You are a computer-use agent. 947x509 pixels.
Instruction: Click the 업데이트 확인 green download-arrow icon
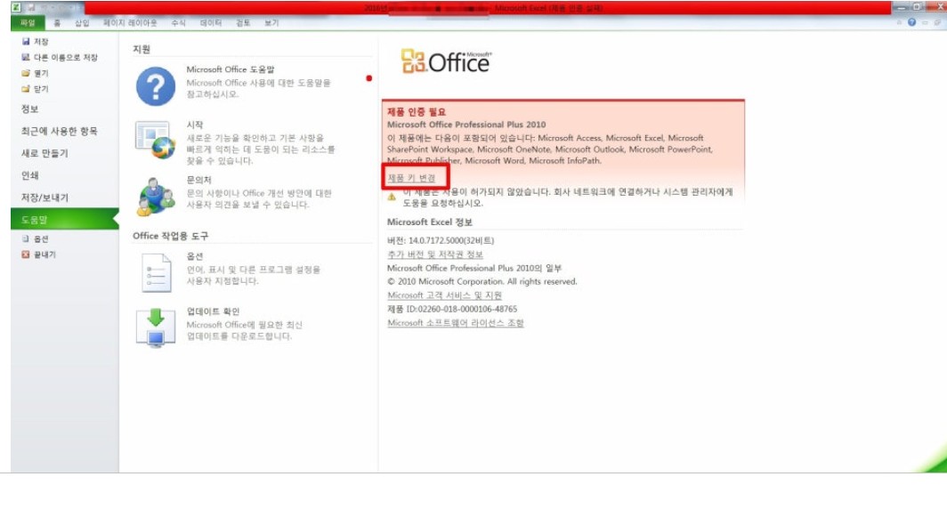(x=155, y=327)
